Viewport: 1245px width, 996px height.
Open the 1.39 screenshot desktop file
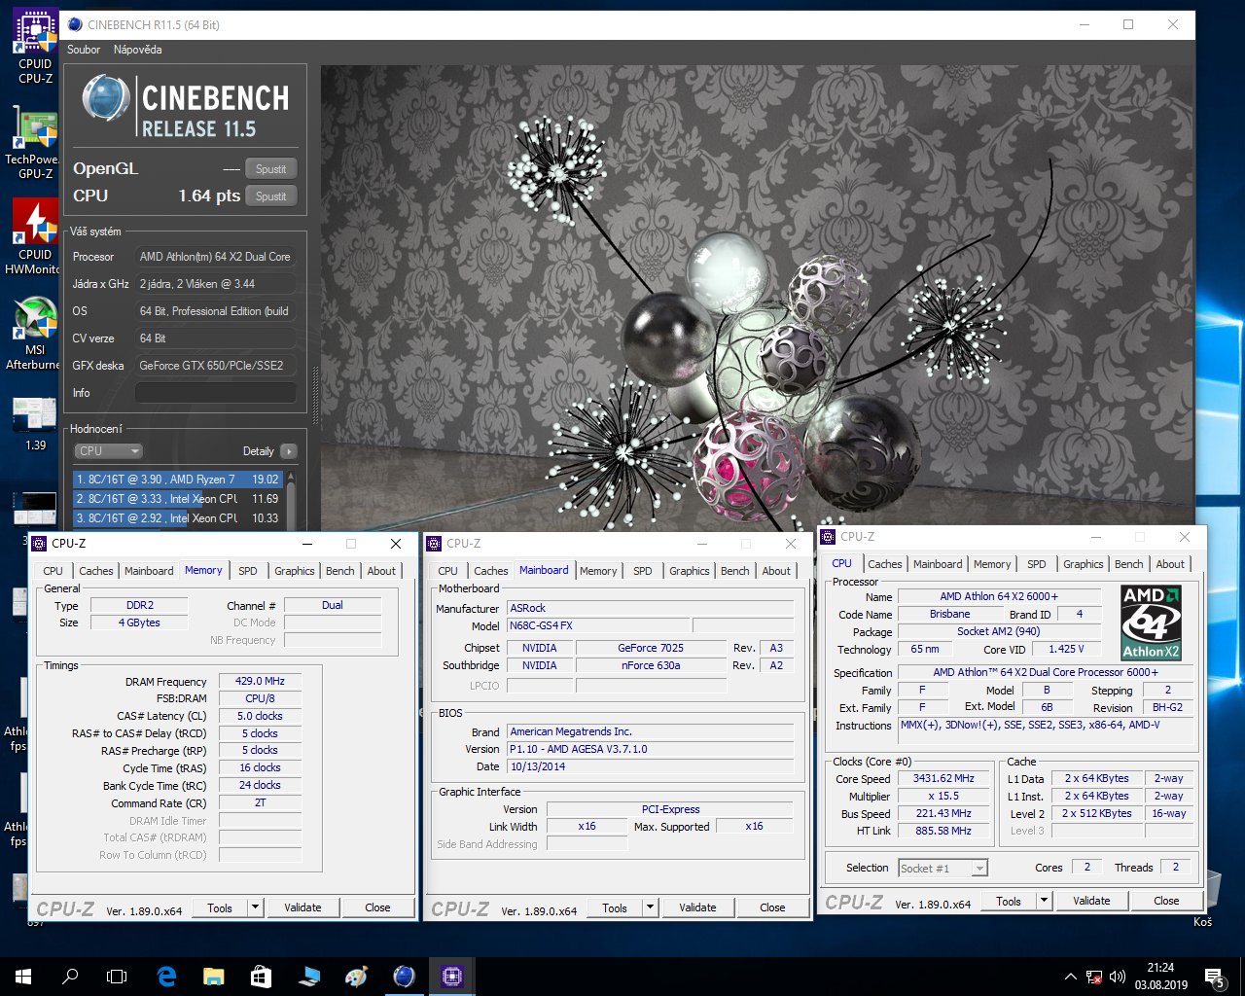tap(35, 422)
